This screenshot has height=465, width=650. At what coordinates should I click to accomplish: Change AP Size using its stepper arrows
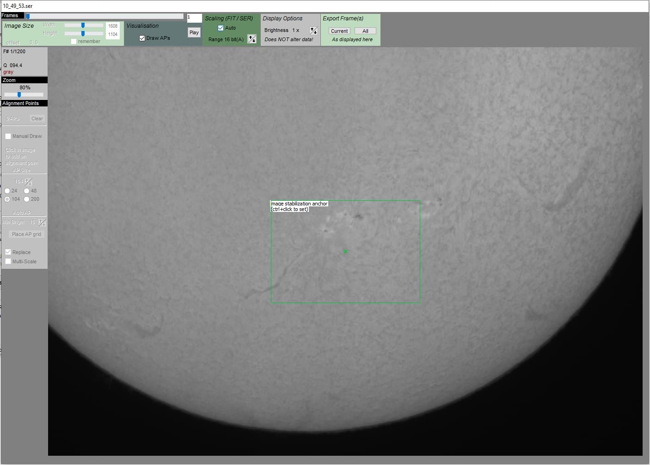point(28,181)
